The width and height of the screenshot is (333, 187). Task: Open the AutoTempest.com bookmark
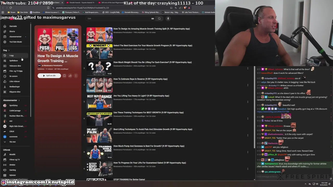91,12
